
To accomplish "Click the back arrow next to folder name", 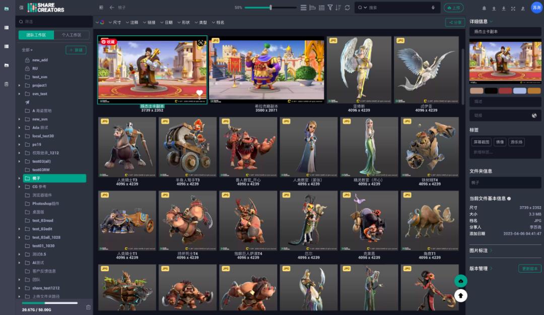I will pos(112,7).
